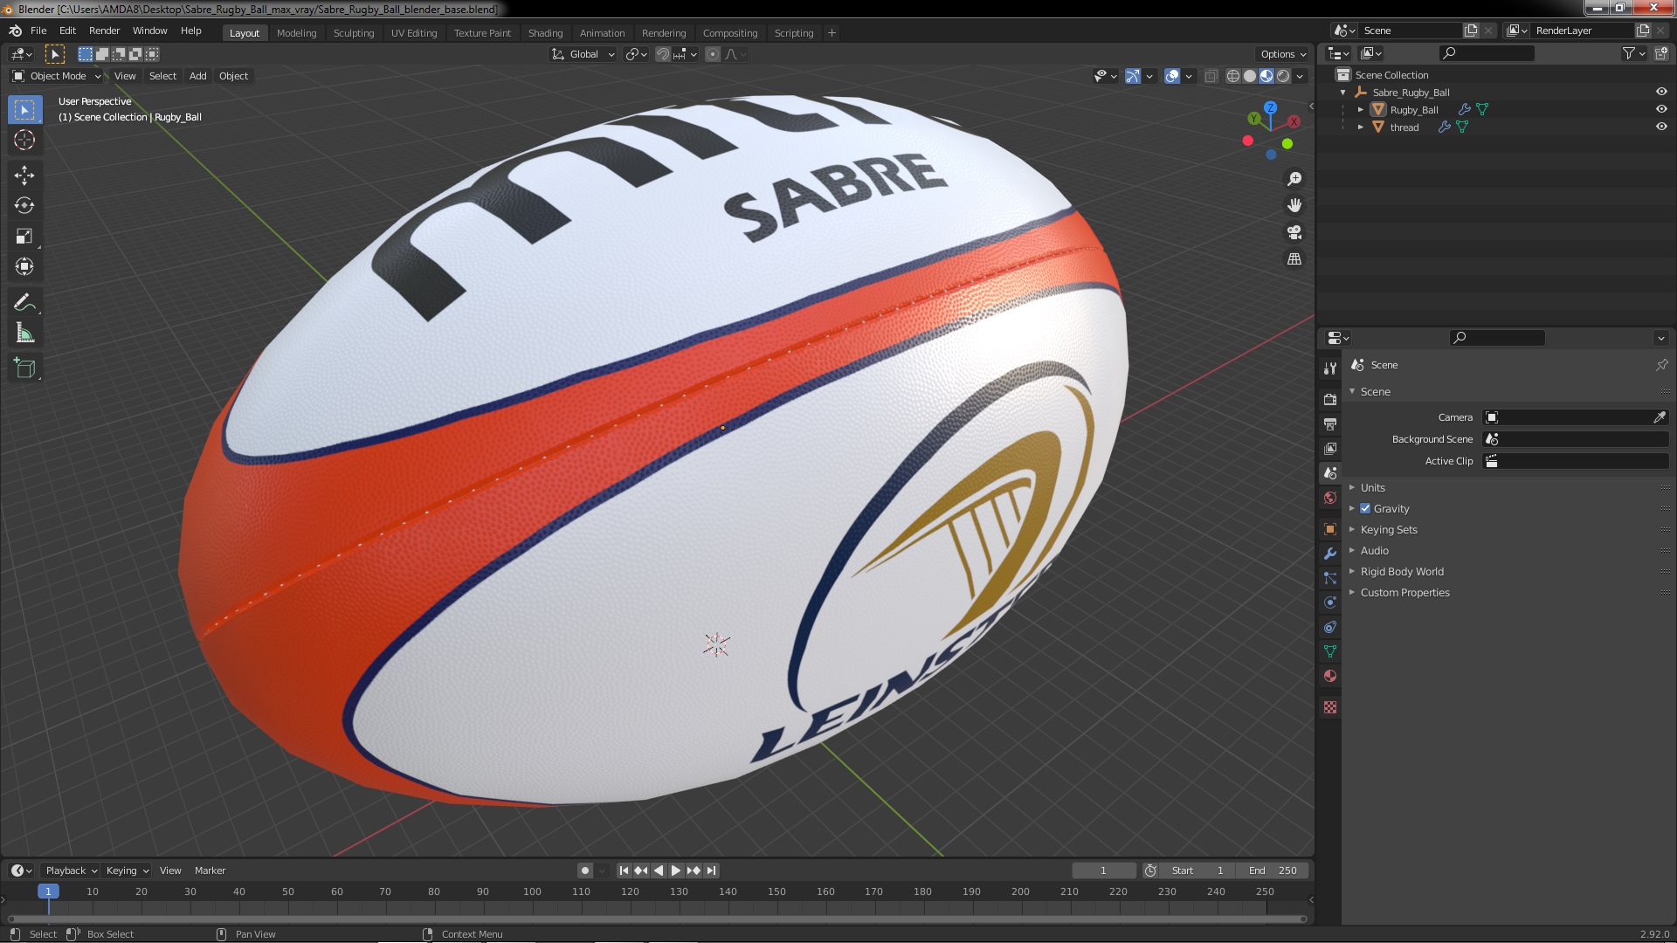
Task: Click the Zoom view magnifier icon
Action: click(x=1294, y=179)
